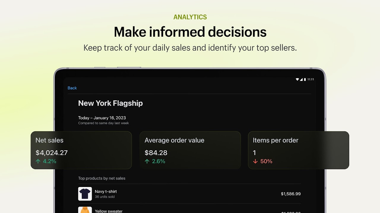
Task: Open the Yellow sweater product thumbnail
Action: click(x=85, y=210)
